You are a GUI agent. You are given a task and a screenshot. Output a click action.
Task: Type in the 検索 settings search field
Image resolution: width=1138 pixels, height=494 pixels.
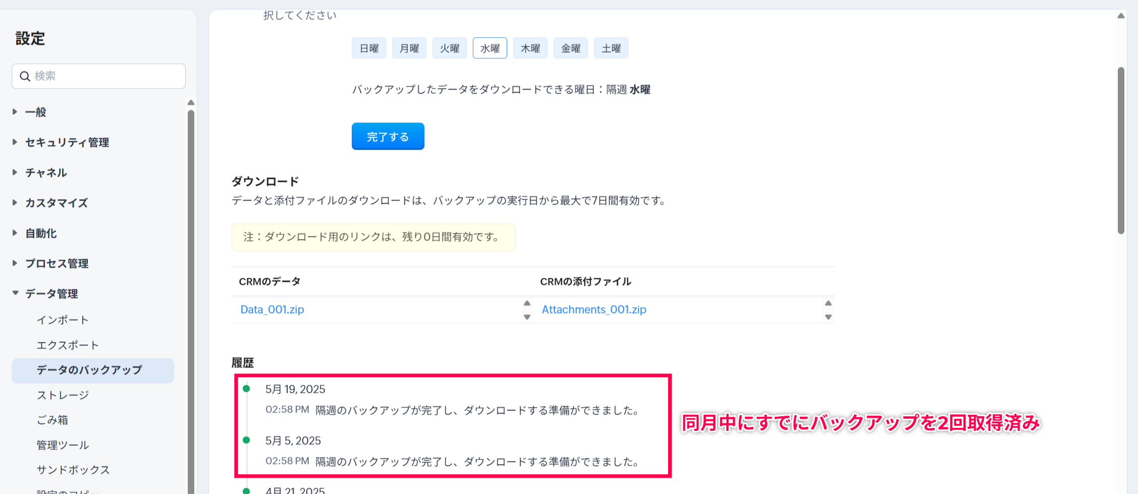tap(106, 76)
